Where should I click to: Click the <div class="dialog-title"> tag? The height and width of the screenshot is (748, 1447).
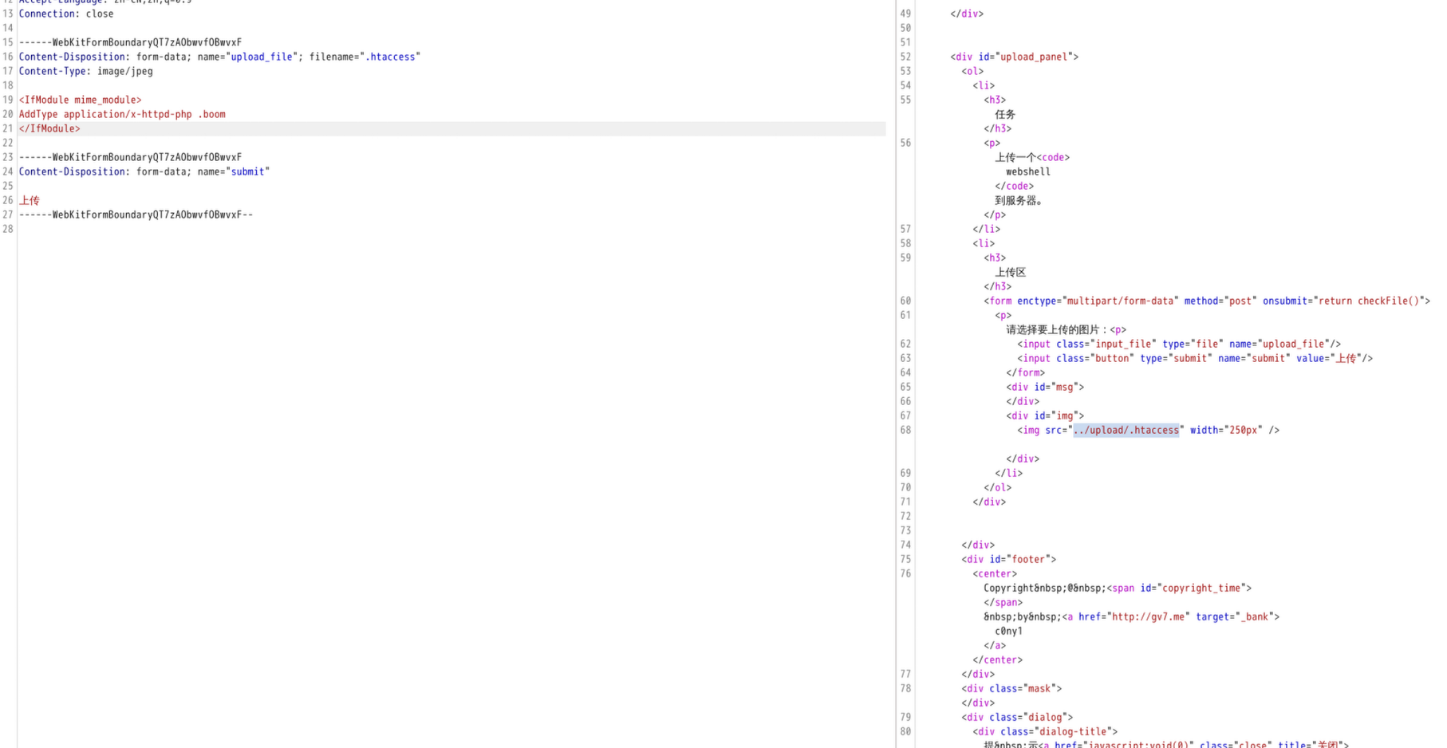click(1045, 731)
